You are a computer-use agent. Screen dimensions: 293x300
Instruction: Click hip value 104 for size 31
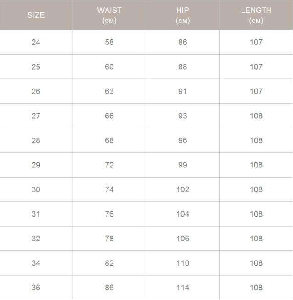click(x=183, y=214)
